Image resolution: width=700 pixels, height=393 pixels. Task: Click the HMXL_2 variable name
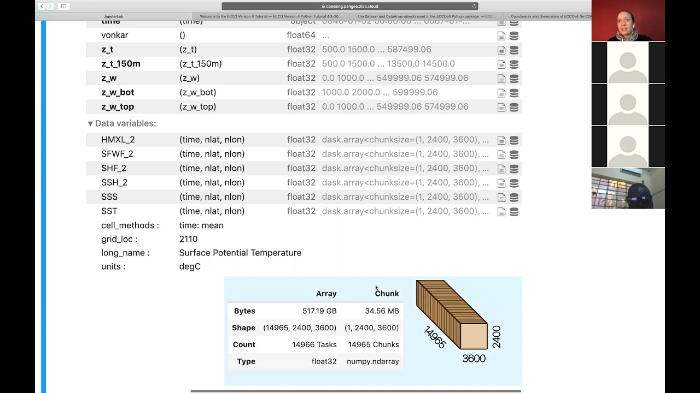118,140
